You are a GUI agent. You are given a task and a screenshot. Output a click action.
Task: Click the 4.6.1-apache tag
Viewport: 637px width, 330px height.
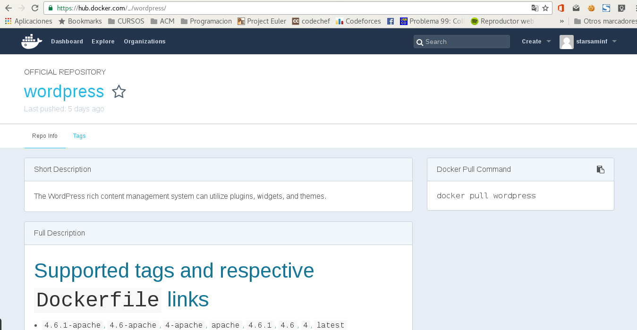[72, 325]
